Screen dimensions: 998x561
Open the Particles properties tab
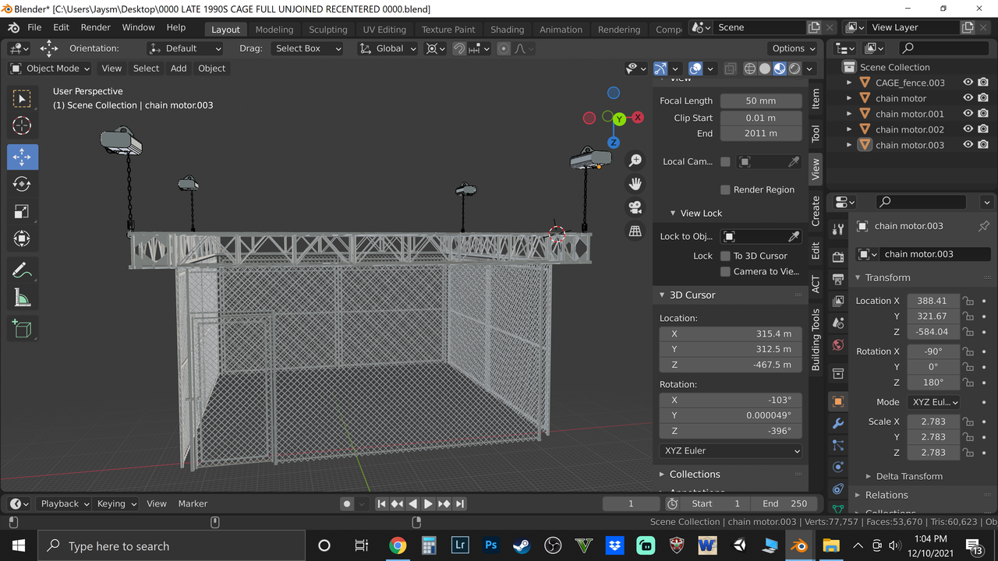(838, 445)
